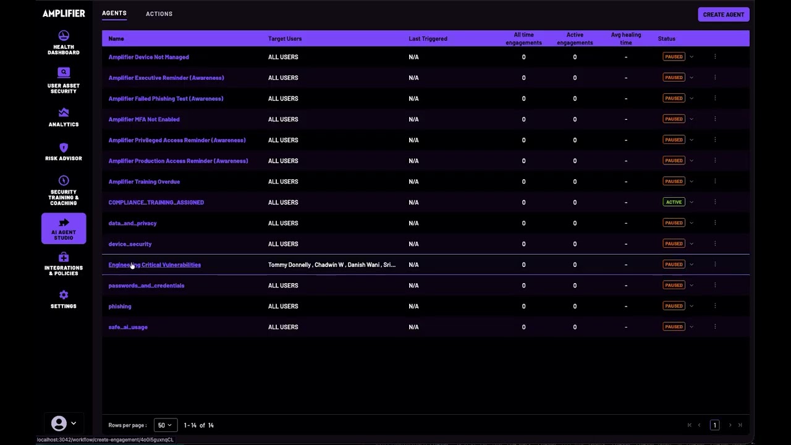Open User Asset Security in the sidebar

(64, 80)
